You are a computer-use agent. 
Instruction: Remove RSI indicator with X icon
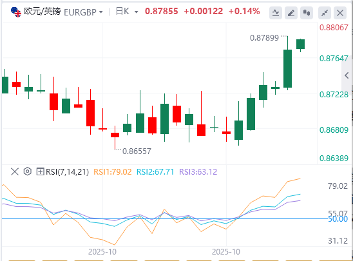[x=15, y=172]
